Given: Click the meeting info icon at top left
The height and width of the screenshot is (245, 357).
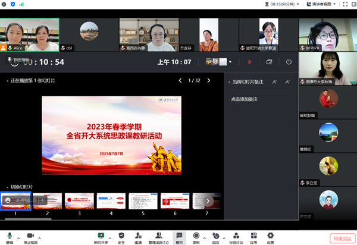Looking at the screenshot, I should (x=4, y=4).
